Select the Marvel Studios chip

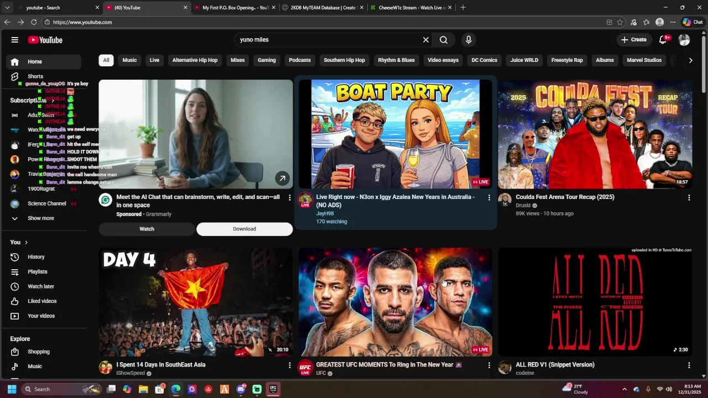point(644,60)
